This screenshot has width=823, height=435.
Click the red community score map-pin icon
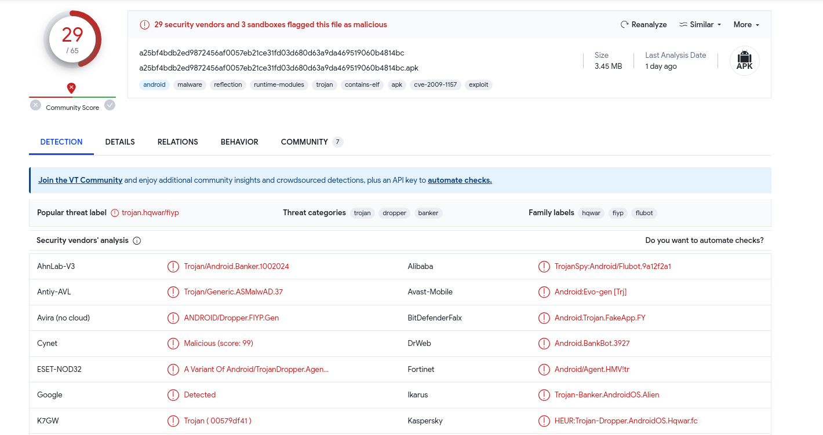click(71, 88)
